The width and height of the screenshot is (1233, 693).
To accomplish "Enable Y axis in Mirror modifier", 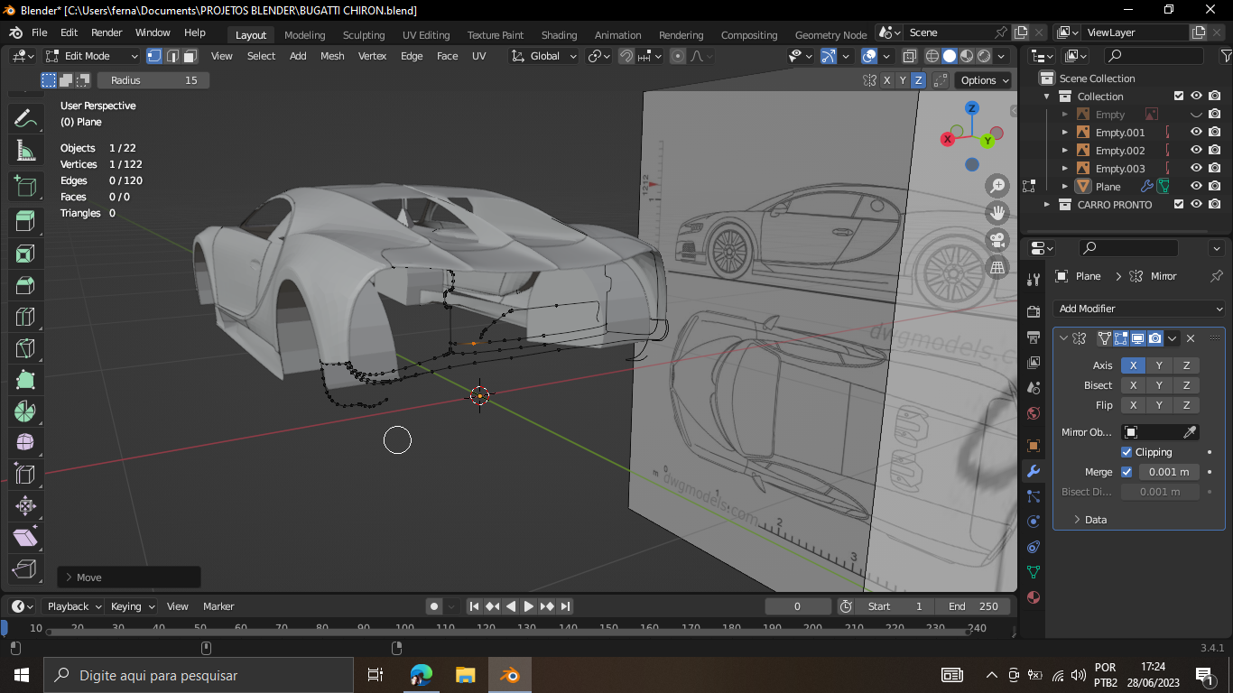I will 1159,365.
